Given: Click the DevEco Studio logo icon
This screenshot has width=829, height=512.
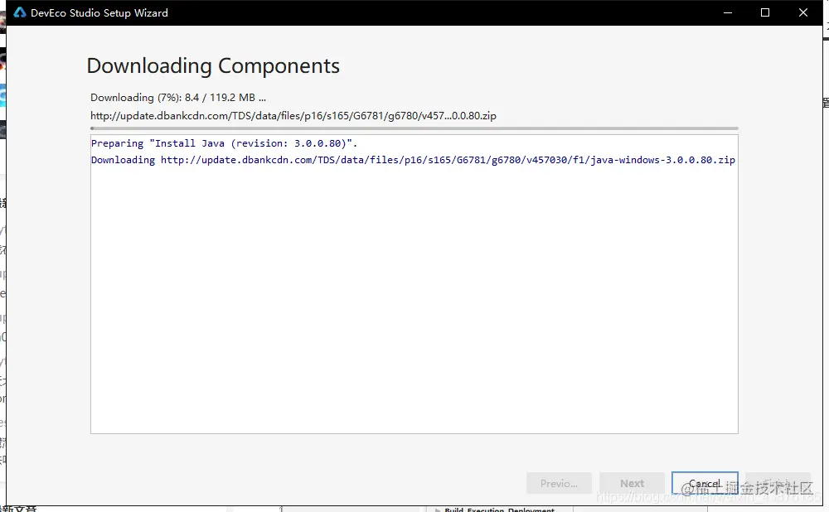Looking at the screenshot, I should (20, 12).
